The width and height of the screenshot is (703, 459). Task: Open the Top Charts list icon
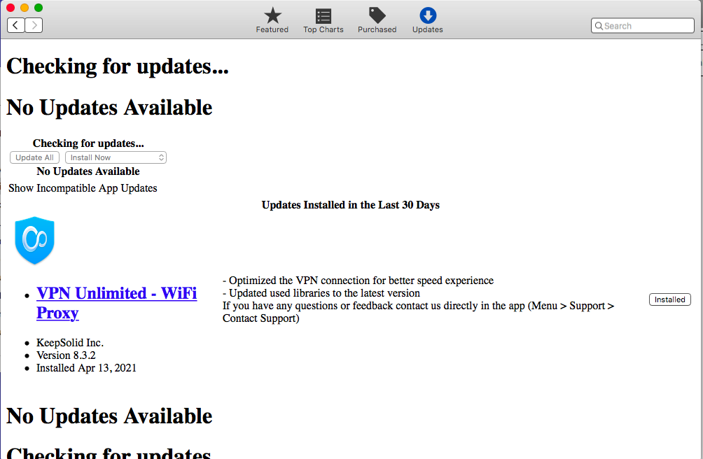[x=323, y=20]
